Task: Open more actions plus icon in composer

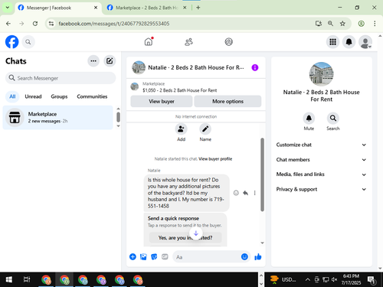Action: (133, 256)
